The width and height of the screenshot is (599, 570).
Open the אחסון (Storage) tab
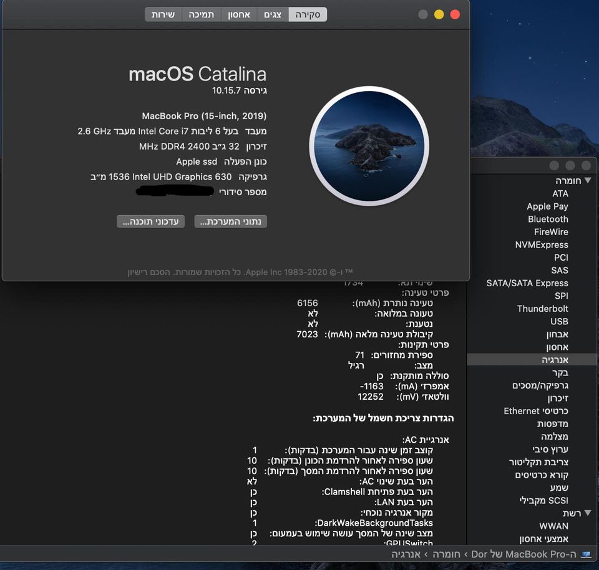coord(238,14)
